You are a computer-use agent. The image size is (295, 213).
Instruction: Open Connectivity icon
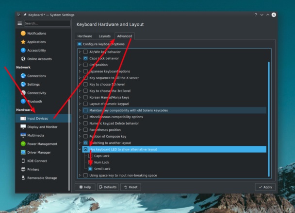[23, 93]
